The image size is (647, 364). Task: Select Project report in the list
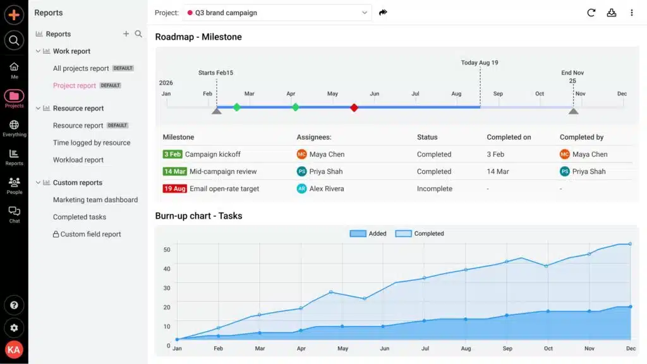coord(75,85)
